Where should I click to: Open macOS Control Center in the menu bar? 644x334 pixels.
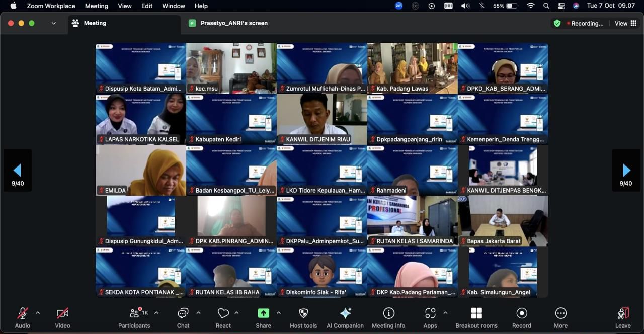[561, 6]
